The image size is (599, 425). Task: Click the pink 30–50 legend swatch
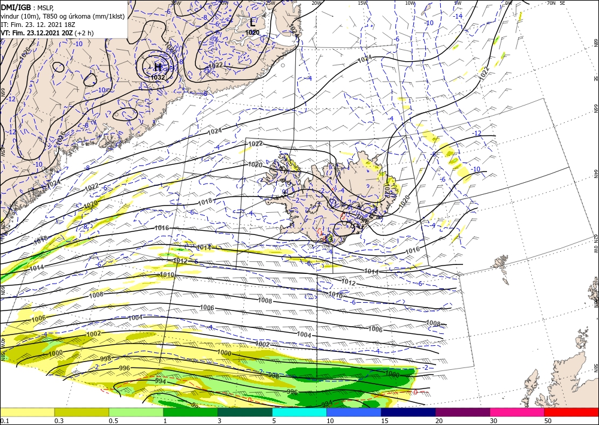coord(518,412)
